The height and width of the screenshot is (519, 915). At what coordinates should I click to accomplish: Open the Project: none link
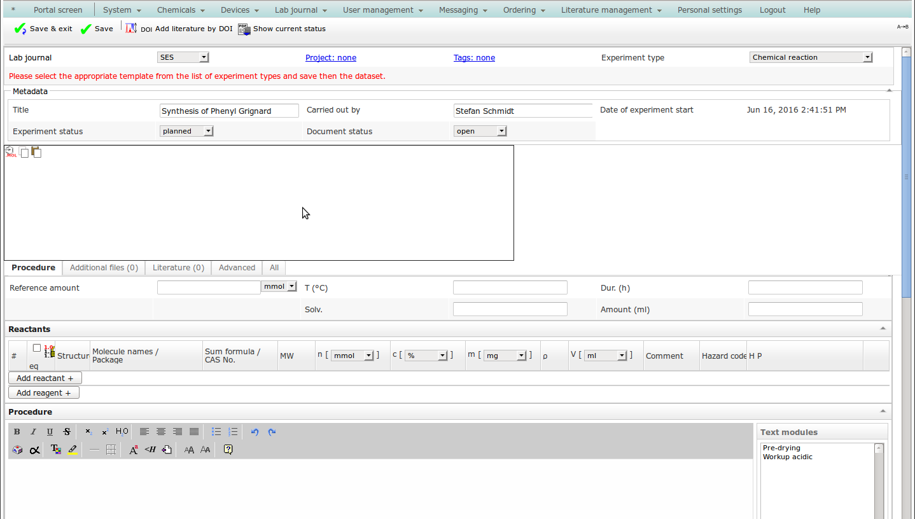[x=331, y=58]
